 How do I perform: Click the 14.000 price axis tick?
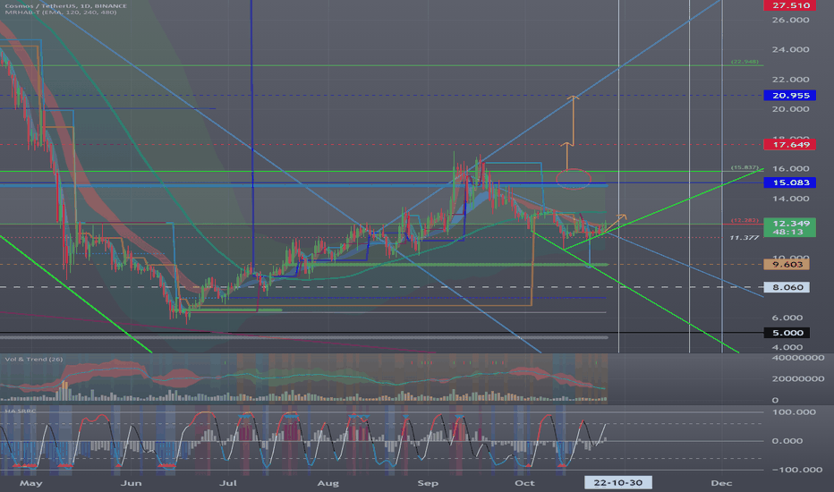pyautogui.click(x=790, y=199)
